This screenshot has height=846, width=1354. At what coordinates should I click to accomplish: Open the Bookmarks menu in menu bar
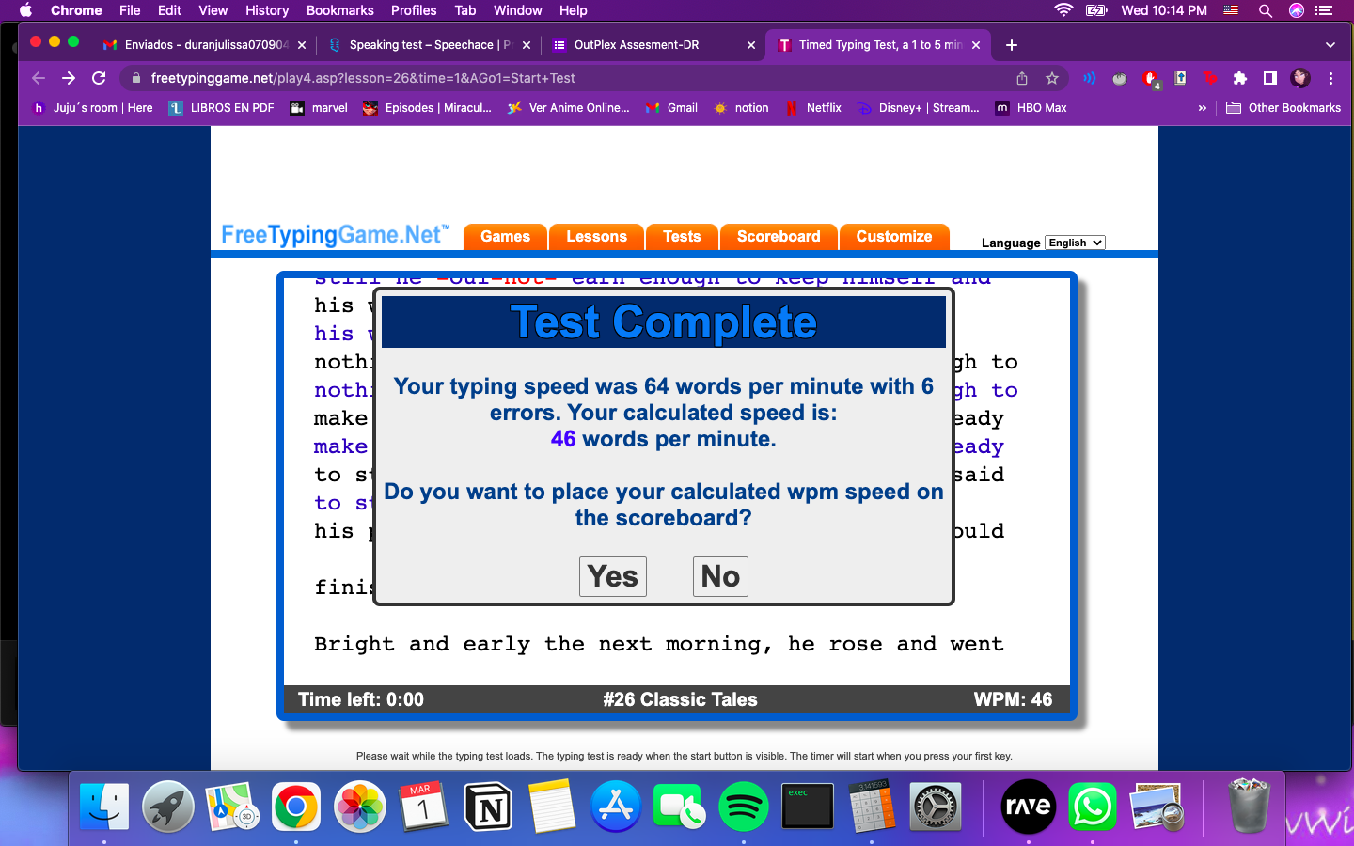coord(340,10)
